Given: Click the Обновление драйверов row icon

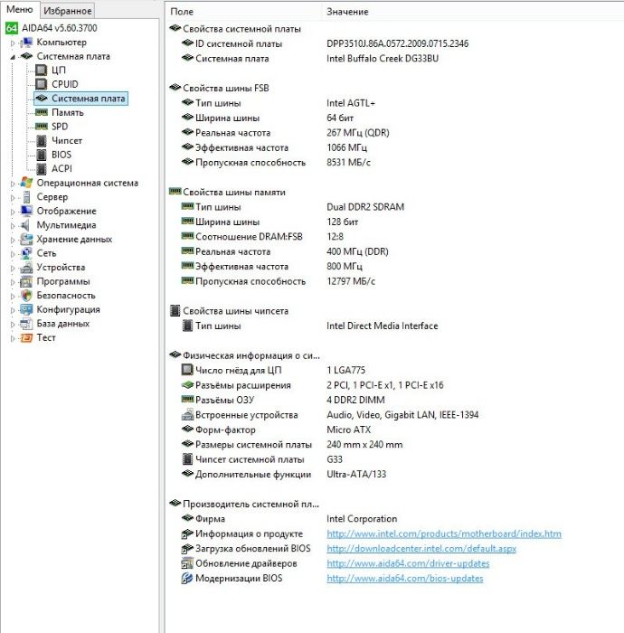Looking at the screenshot, I should click(187, 563).
